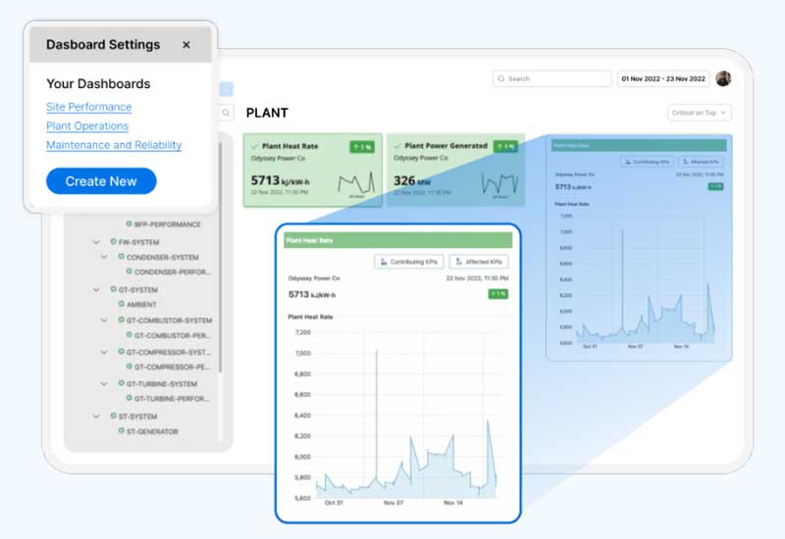Open Maintenance and Reliability dashboard link
The height and width of the screenshot is (539, 785).
pyautogui.click(x=114, y=145)
